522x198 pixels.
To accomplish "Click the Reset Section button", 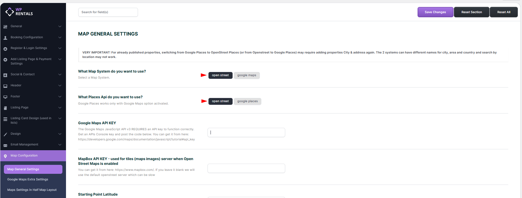I will [472, 12].
